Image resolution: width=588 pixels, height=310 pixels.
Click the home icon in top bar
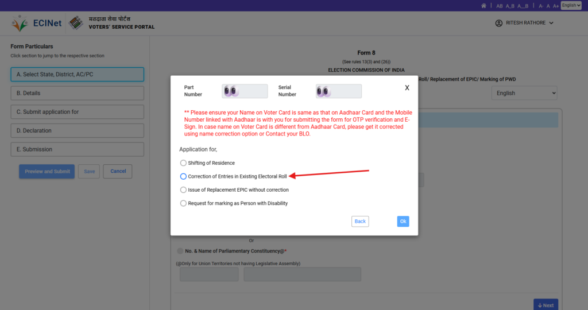pyautogui.click(x=483, y=6)
